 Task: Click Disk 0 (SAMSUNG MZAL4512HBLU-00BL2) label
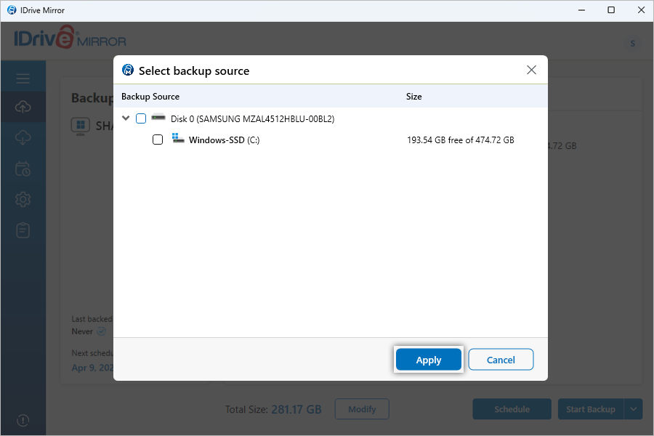252,119
